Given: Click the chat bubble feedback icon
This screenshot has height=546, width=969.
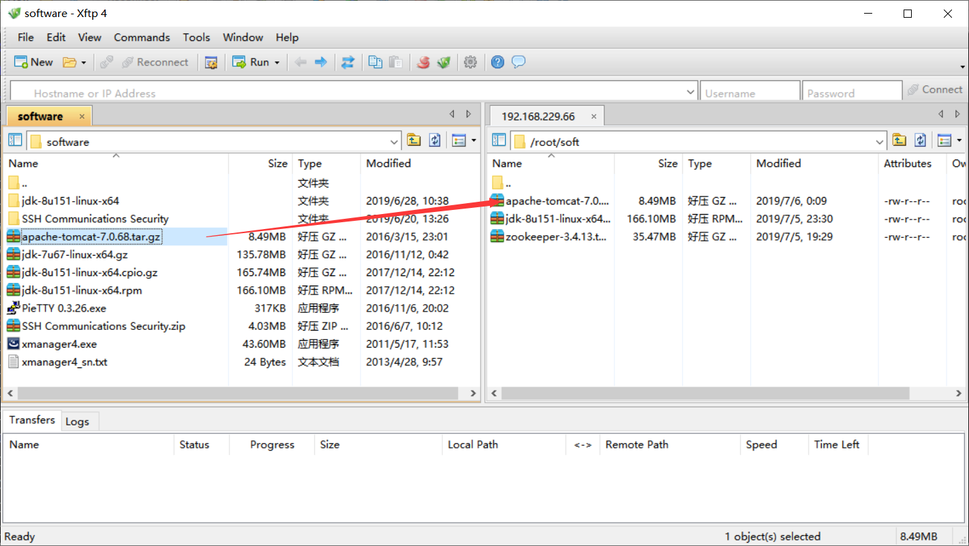Looking at the screenshot, I should [519, 62].
